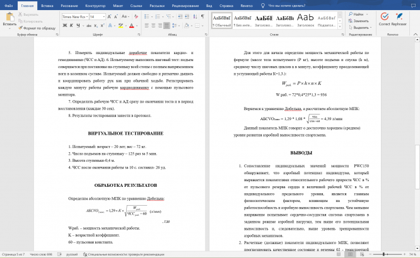Open the font color red swatch
420x258 pixels.
click(x=132, y=26)
